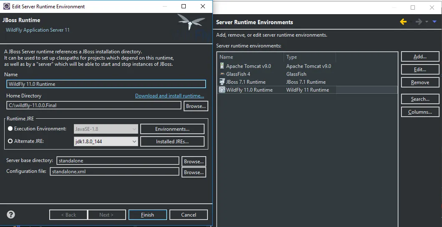
Task: Choose the Execution Environment radio button
Action: pos(10,129)
